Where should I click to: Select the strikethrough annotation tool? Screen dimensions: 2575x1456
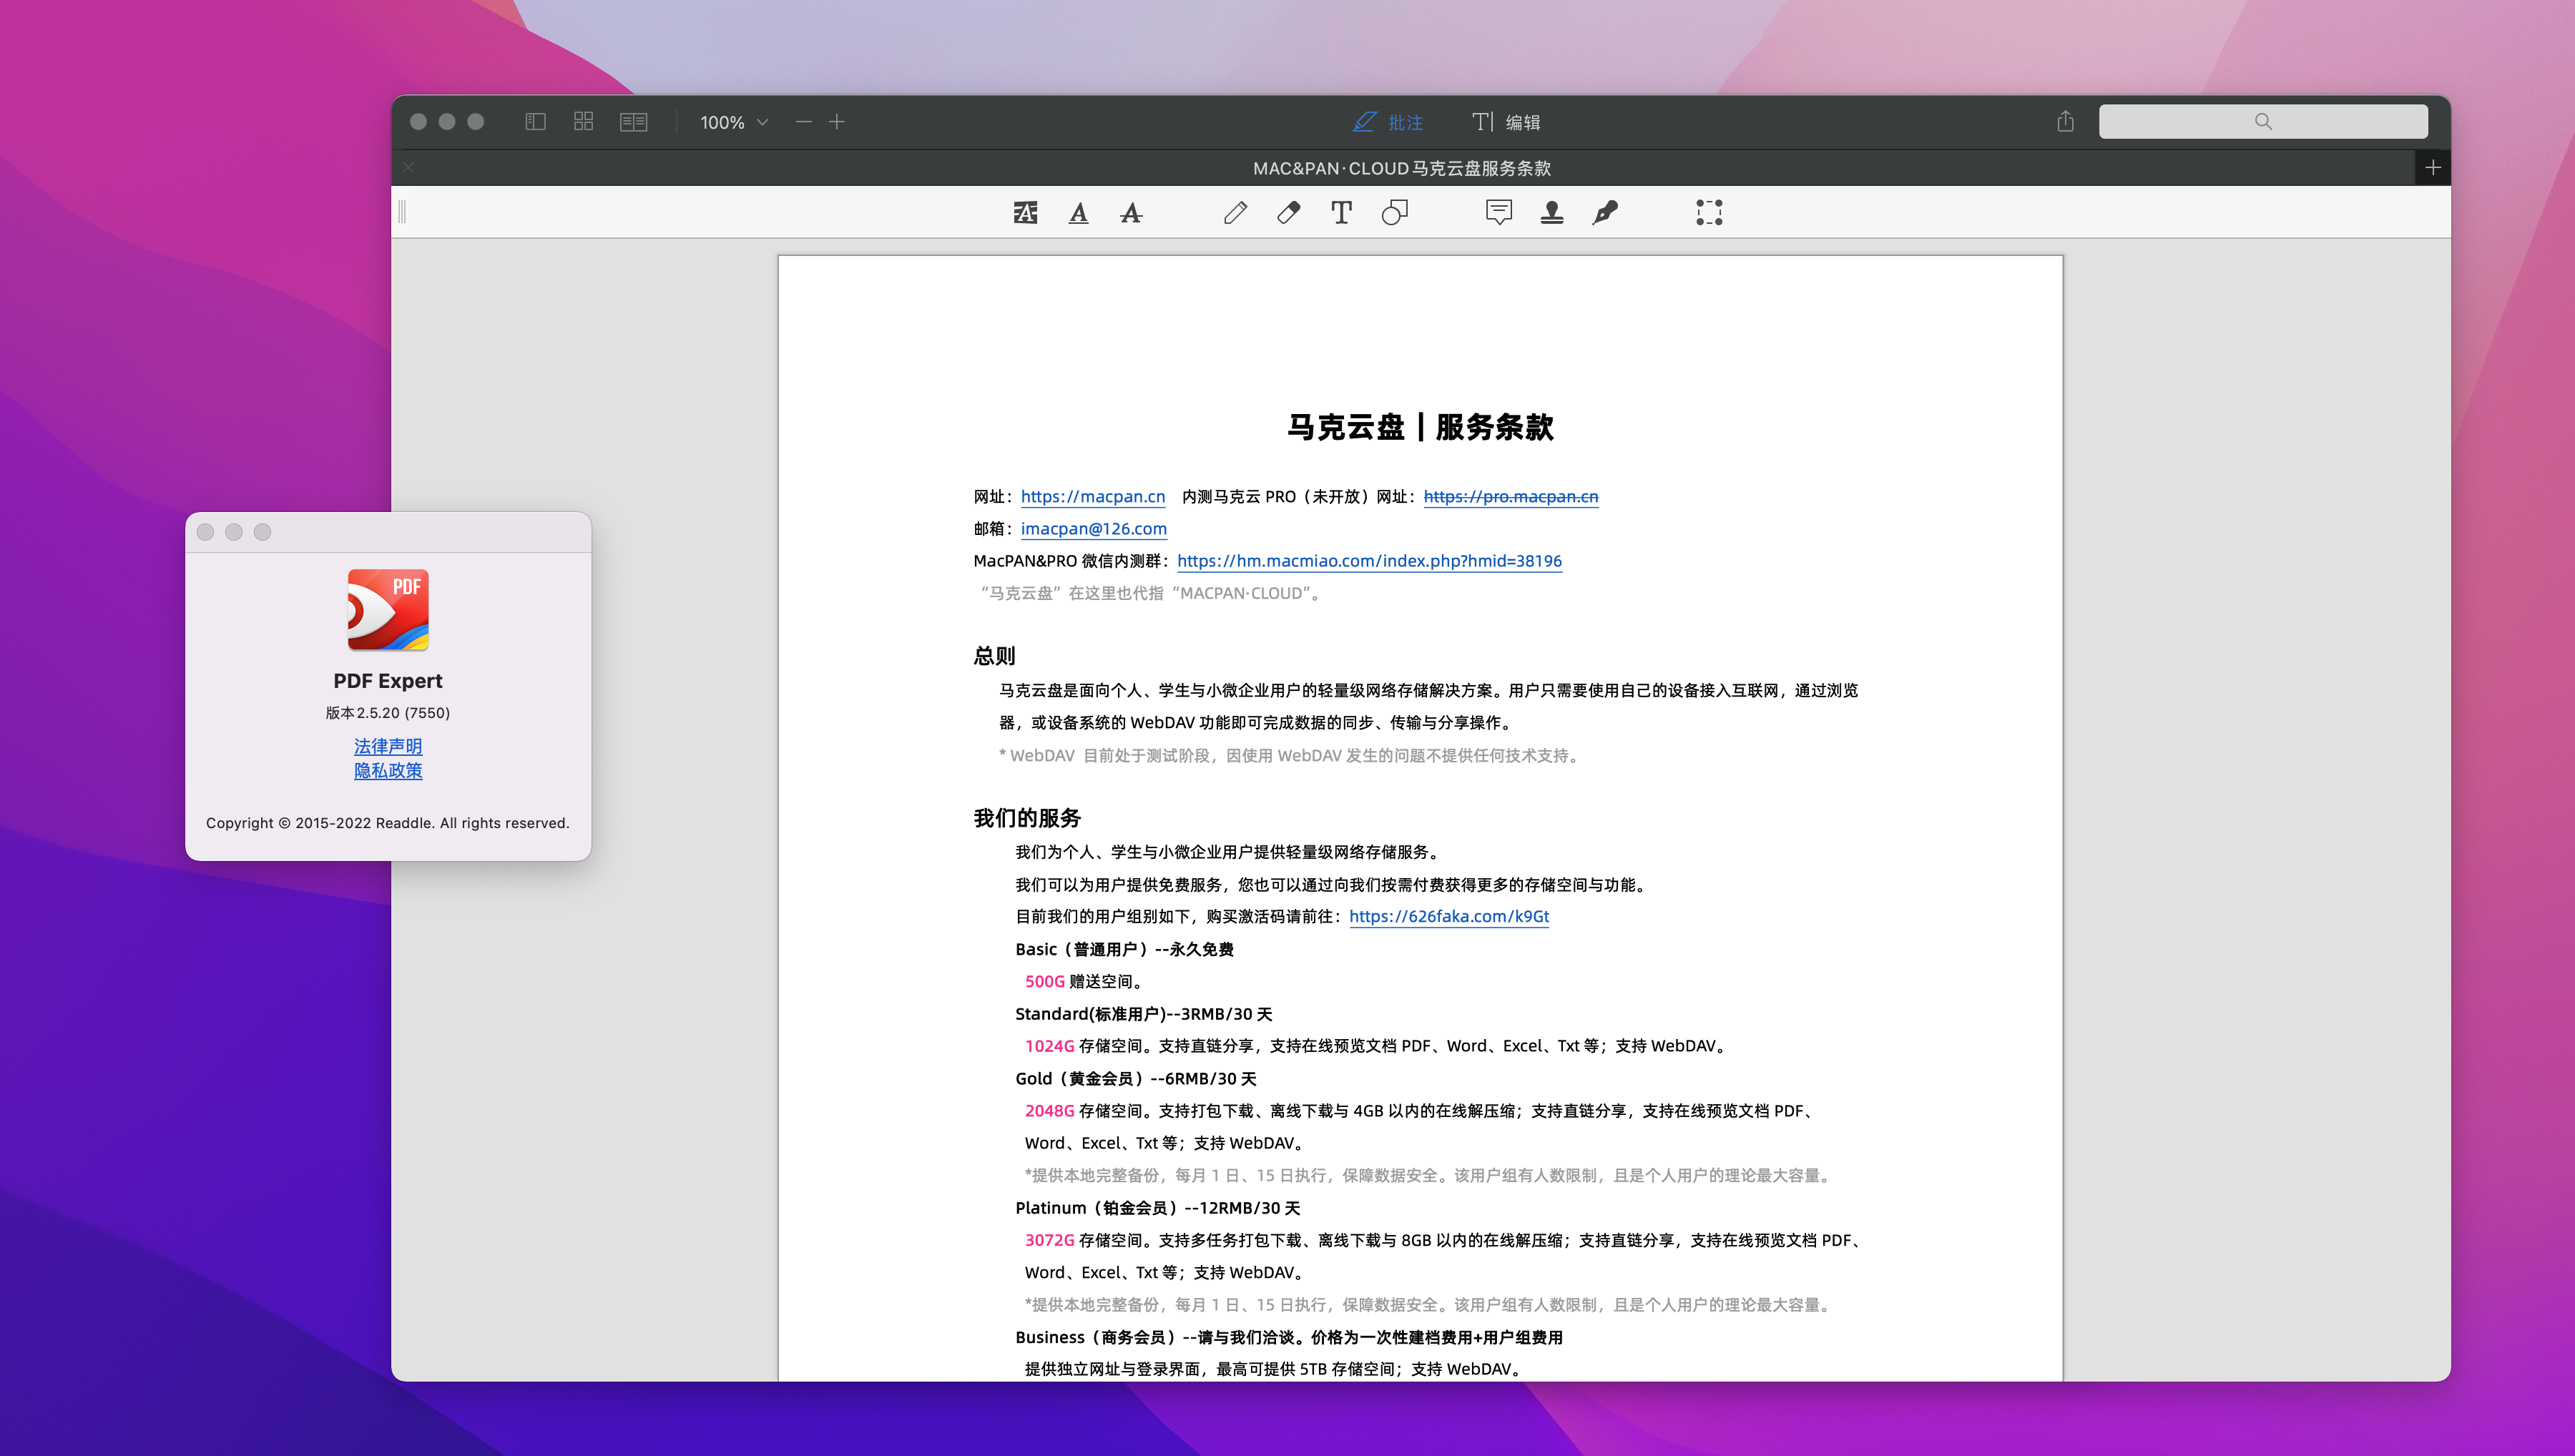pyautogui.click(x=1131, y=212)
